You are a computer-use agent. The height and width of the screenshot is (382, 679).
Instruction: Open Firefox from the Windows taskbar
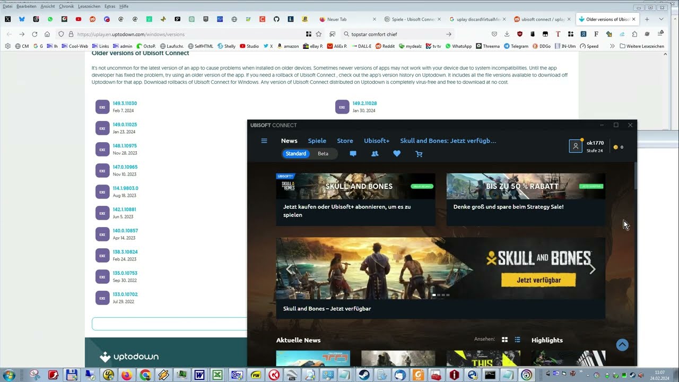pos(127,375)
